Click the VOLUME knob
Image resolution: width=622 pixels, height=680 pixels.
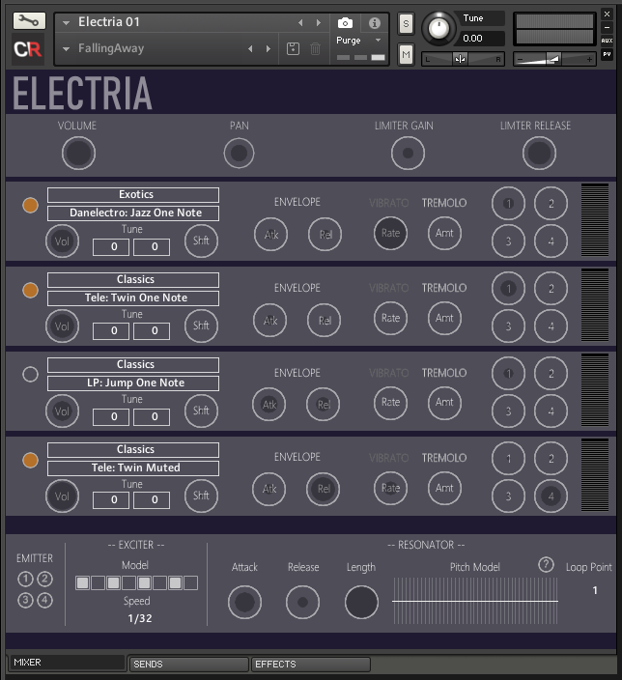click(x=78, y=153)
